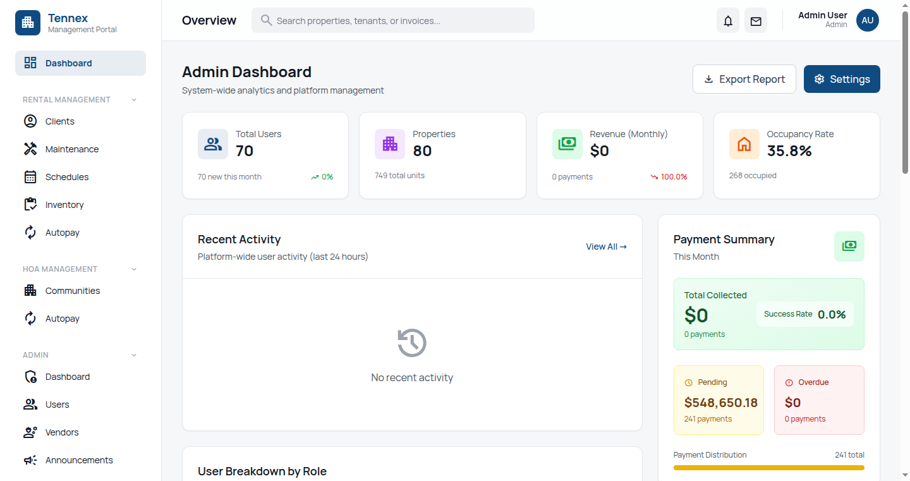This screenshot has width=910, height=481.
Task: Click the Announcements megaphone icon
Action: [x=30, y=460]
